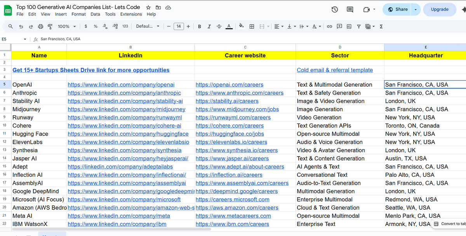Open the cell fill color picker
This screenshot has width=466, height=236.
point(241,26)
